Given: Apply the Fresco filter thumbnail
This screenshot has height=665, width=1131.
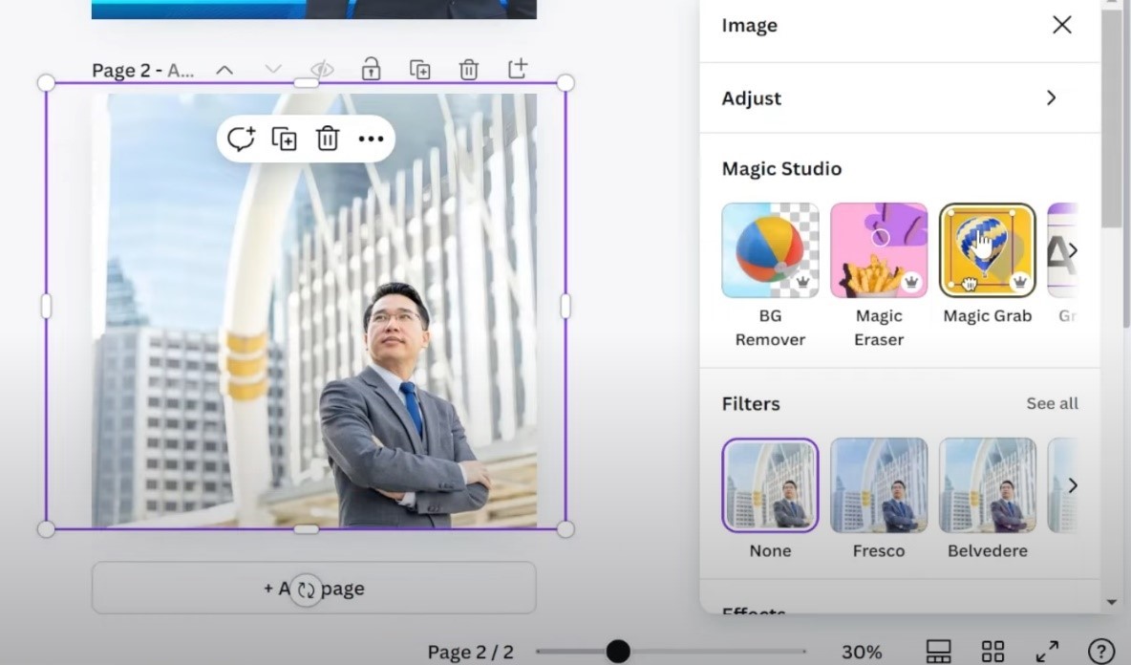Looking at the screenshot, I should (x=878, y=484).
